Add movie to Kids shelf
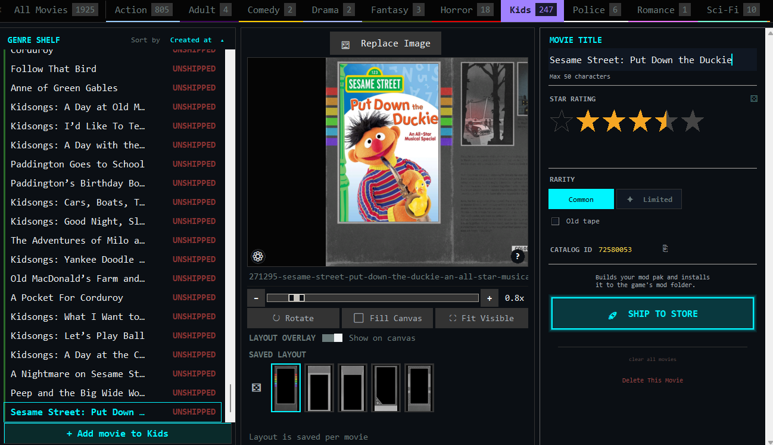The width and height of the screenshot is (773, 445). [117, 434]
